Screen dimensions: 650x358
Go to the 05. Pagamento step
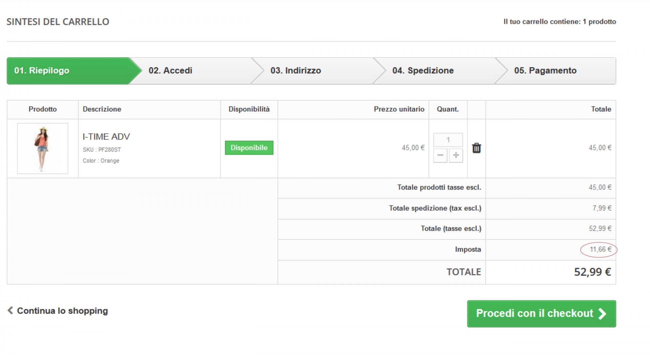click(x=545, y=70)
